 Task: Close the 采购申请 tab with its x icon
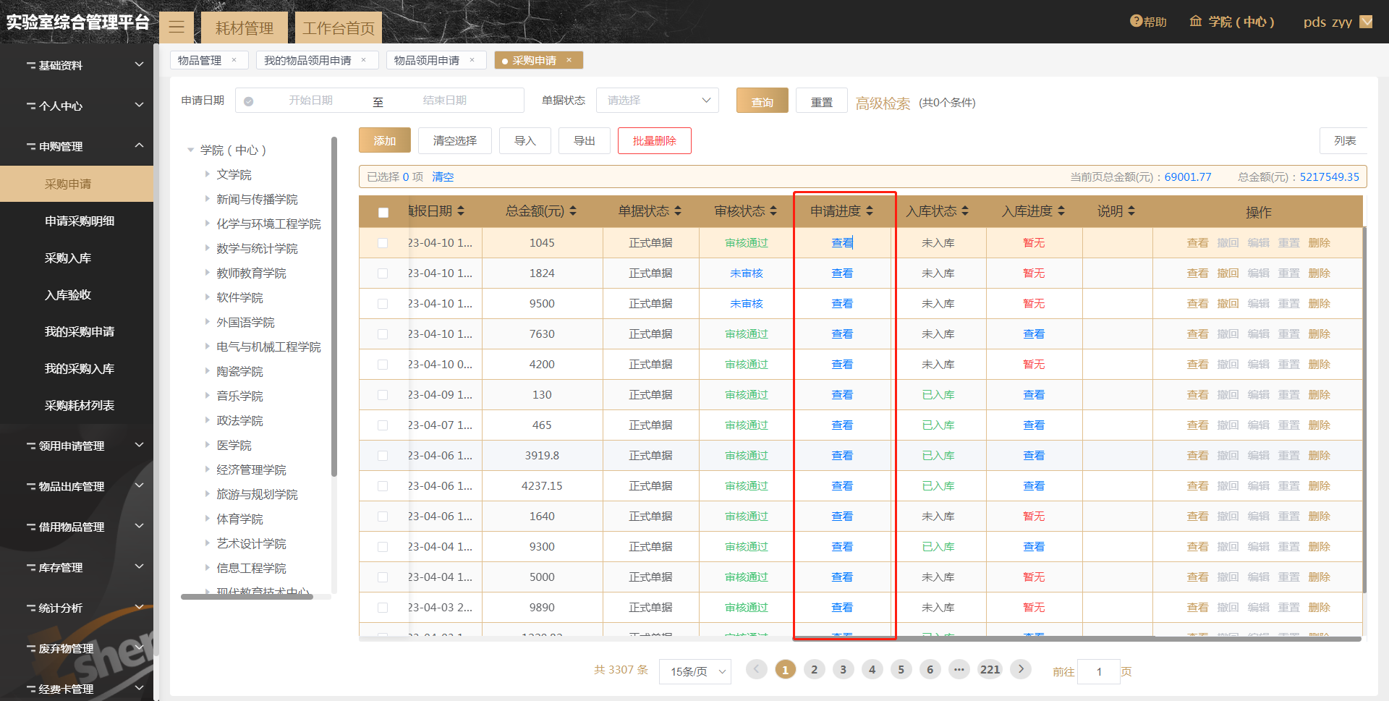[x=569, y=60]
